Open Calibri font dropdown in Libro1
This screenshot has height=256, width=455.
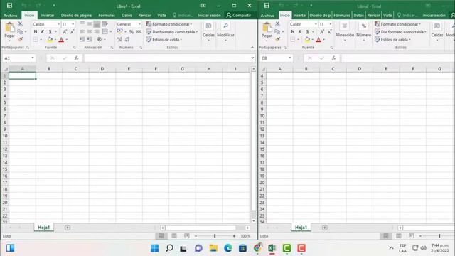(x=58, y=24)
